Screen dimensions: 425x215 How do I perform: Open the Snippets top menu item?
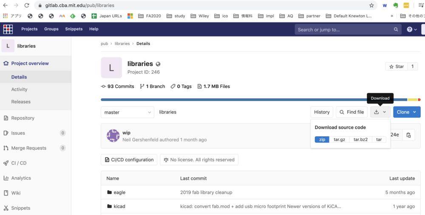(x=74, y=29)
